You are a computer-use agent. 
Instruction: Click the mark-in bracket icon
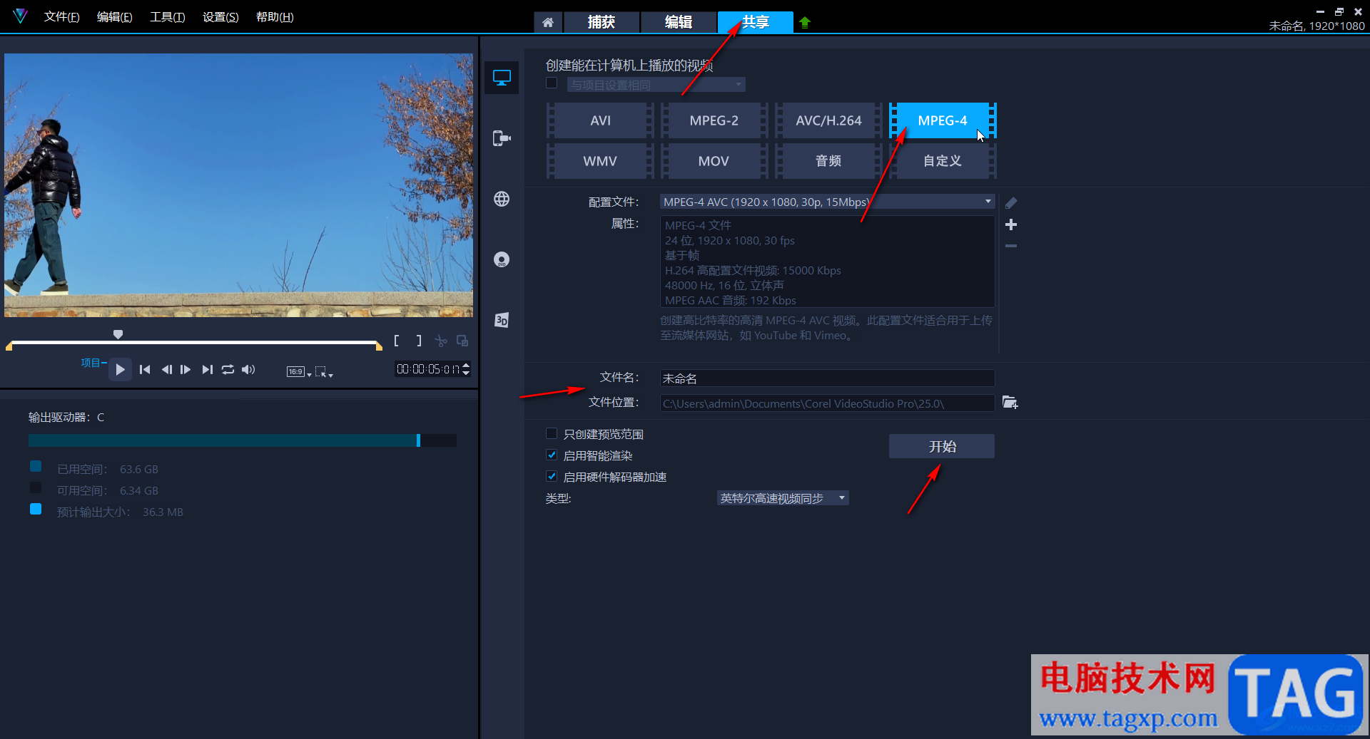tap(397, 341)
